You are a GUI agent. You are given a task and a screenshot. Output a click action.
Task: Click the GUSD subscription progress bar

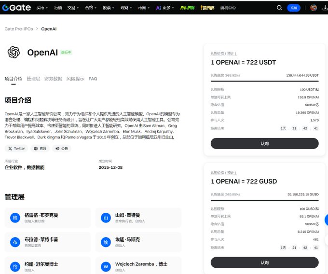point(265,200)
